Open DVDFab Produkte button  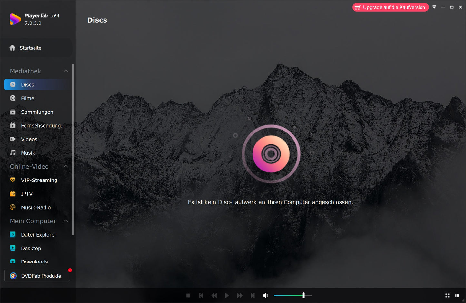pyautogui.click(x=37, y=276)
